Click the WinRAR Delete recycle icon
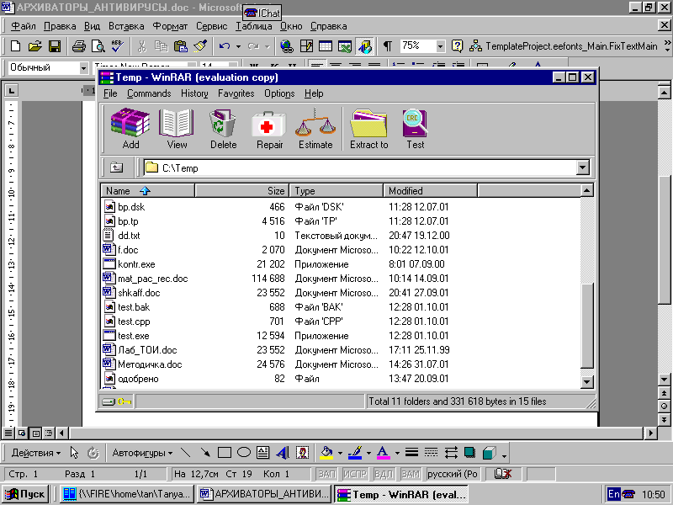 click(223, 123)
